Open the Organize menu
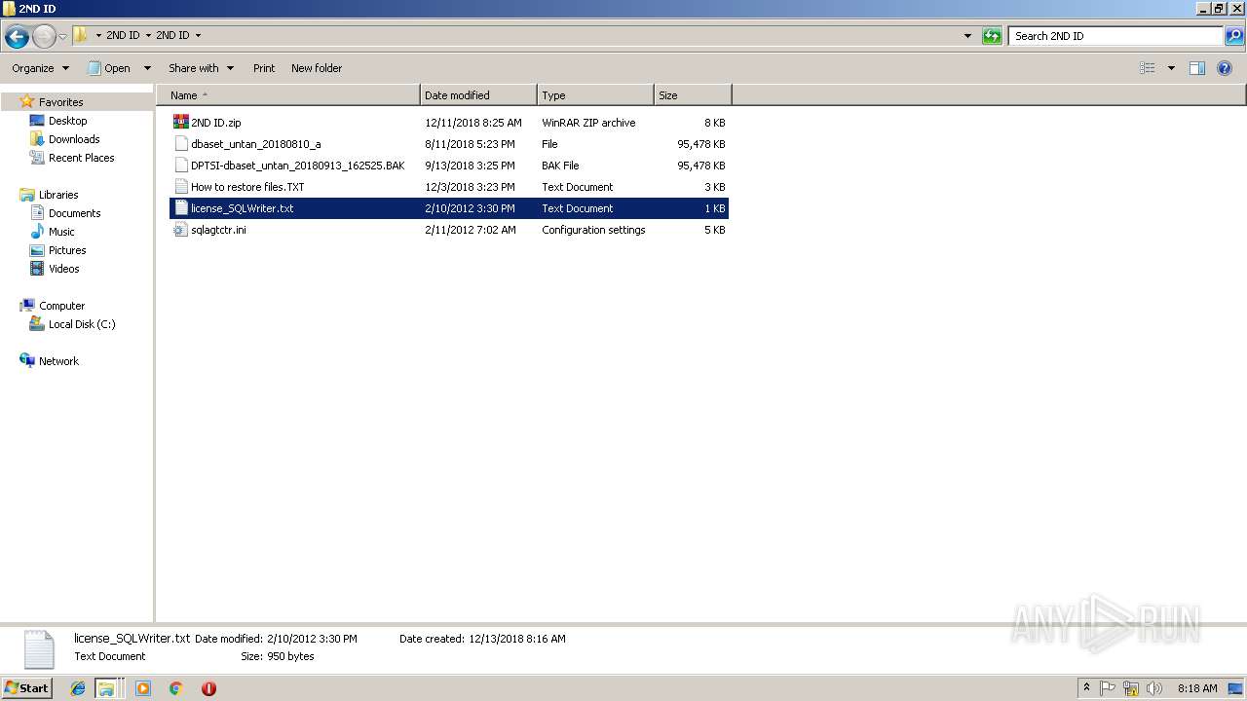The height and width of the screenshot is (701, 1247). (40, 68)
